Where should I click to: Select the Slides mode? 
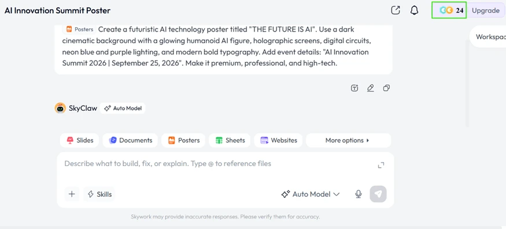tap(79, 140)
